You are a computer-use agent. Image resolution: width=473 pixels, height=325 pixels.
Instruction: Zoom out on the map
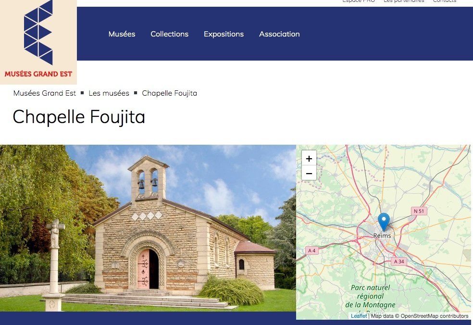[309, 173]
